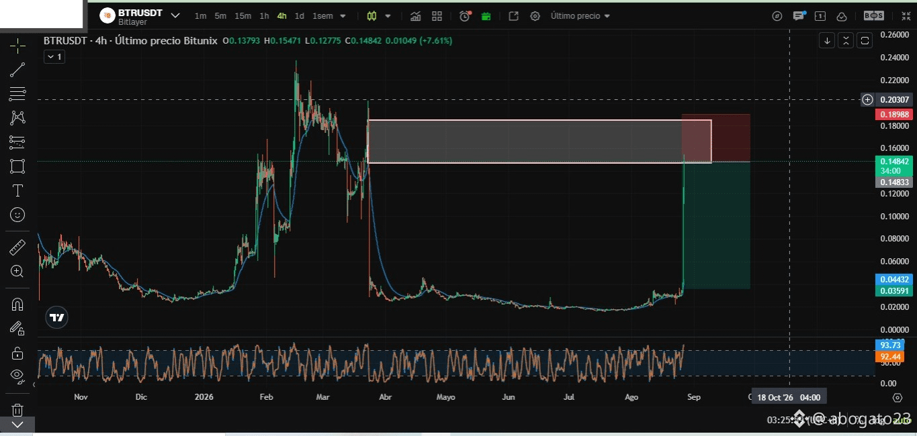Open time axis settings gear at bottom right
The width and height of the screenshot is (917, 436).
[897, 397]
